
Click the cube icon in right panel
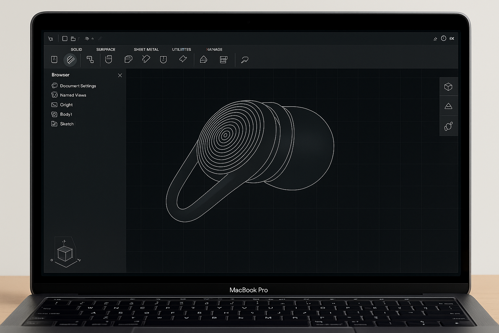point(448,87)
